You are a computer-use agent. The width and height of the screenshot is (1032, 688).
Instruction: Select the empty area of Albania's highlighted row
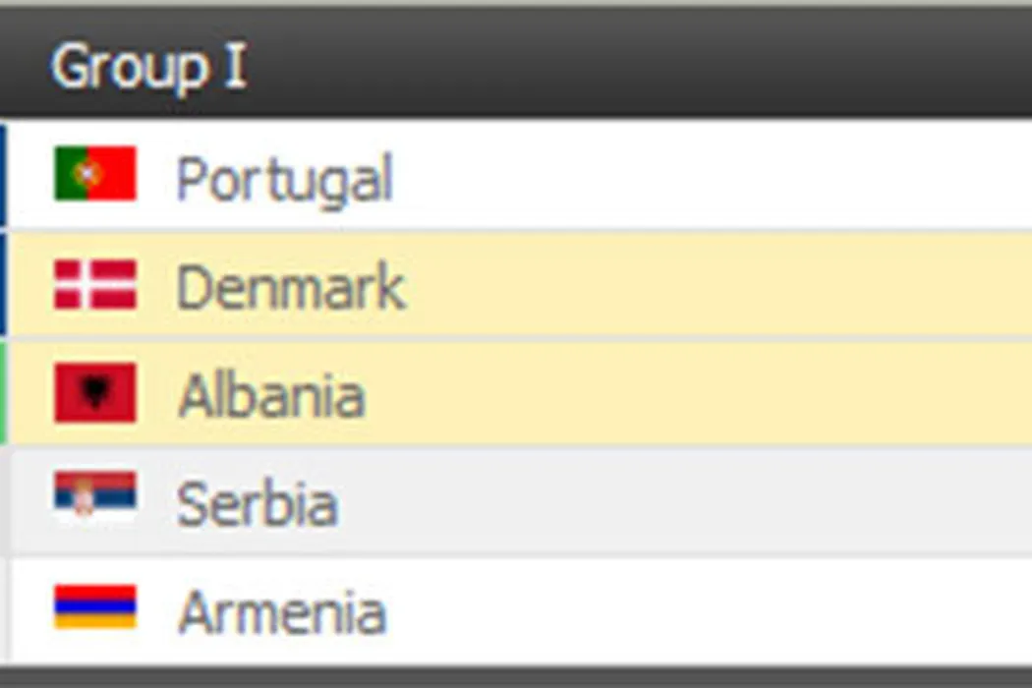(708, 393)
